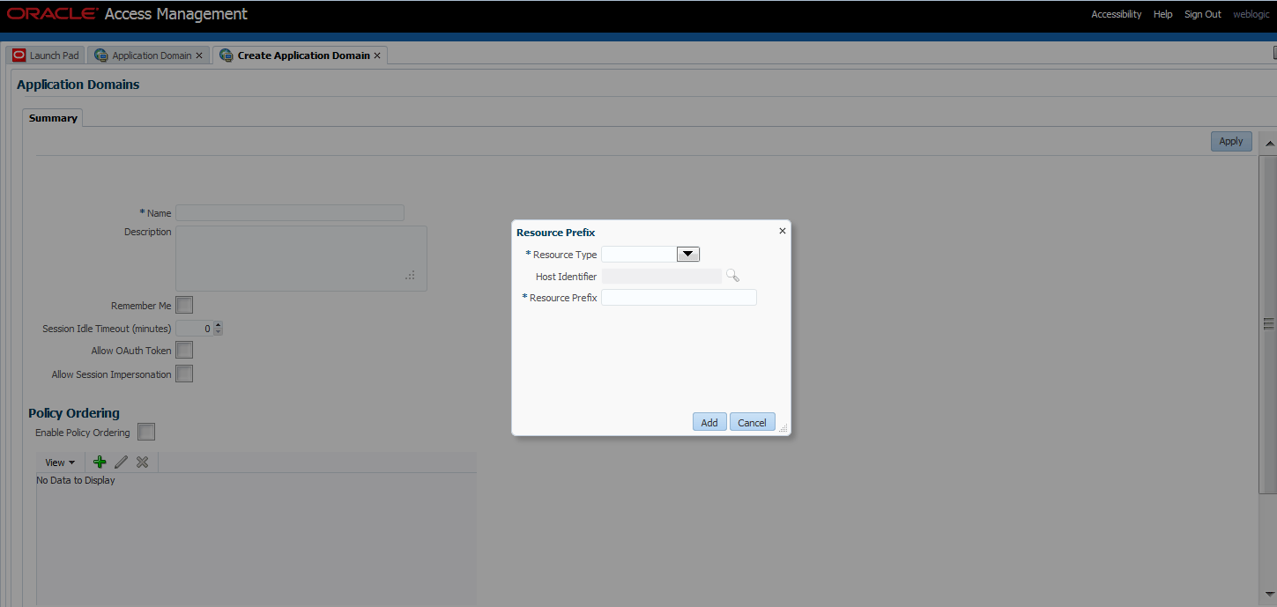This screenshot has width=1277, height=607.
Task: Click the pencil Edit icon
Action: 121,462
